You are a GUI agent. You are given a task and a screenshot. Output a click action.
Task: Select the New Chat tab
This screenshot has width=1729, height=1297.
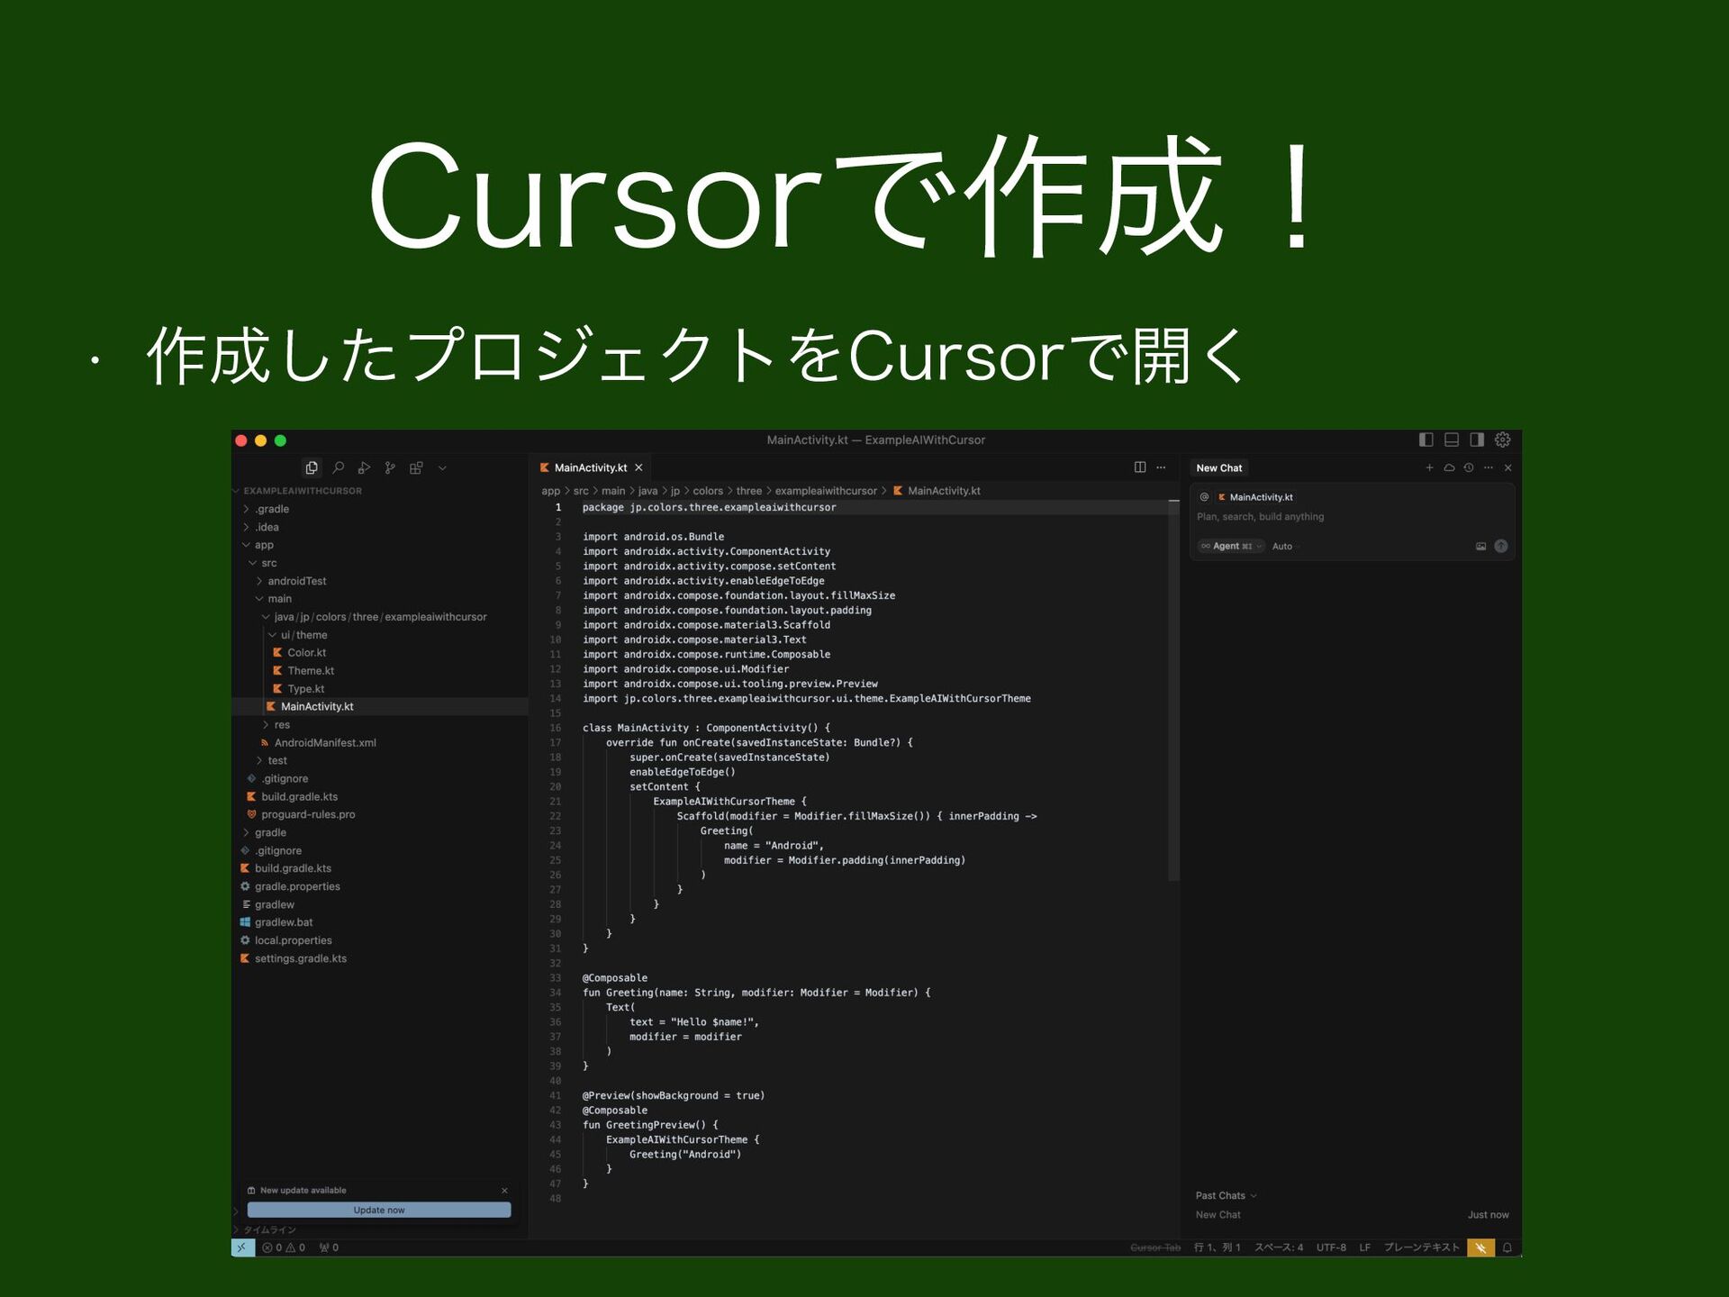click(x=1218, y=468)
